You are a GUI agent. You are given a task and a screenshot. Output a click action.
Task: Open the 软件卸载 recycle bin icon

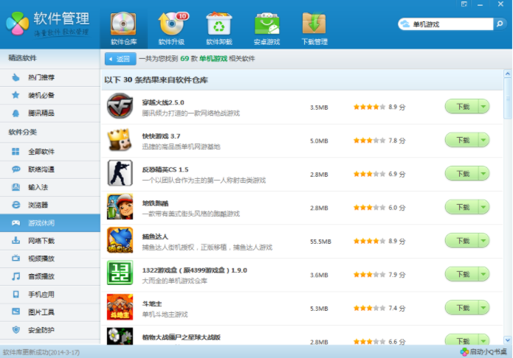(219, 28)
